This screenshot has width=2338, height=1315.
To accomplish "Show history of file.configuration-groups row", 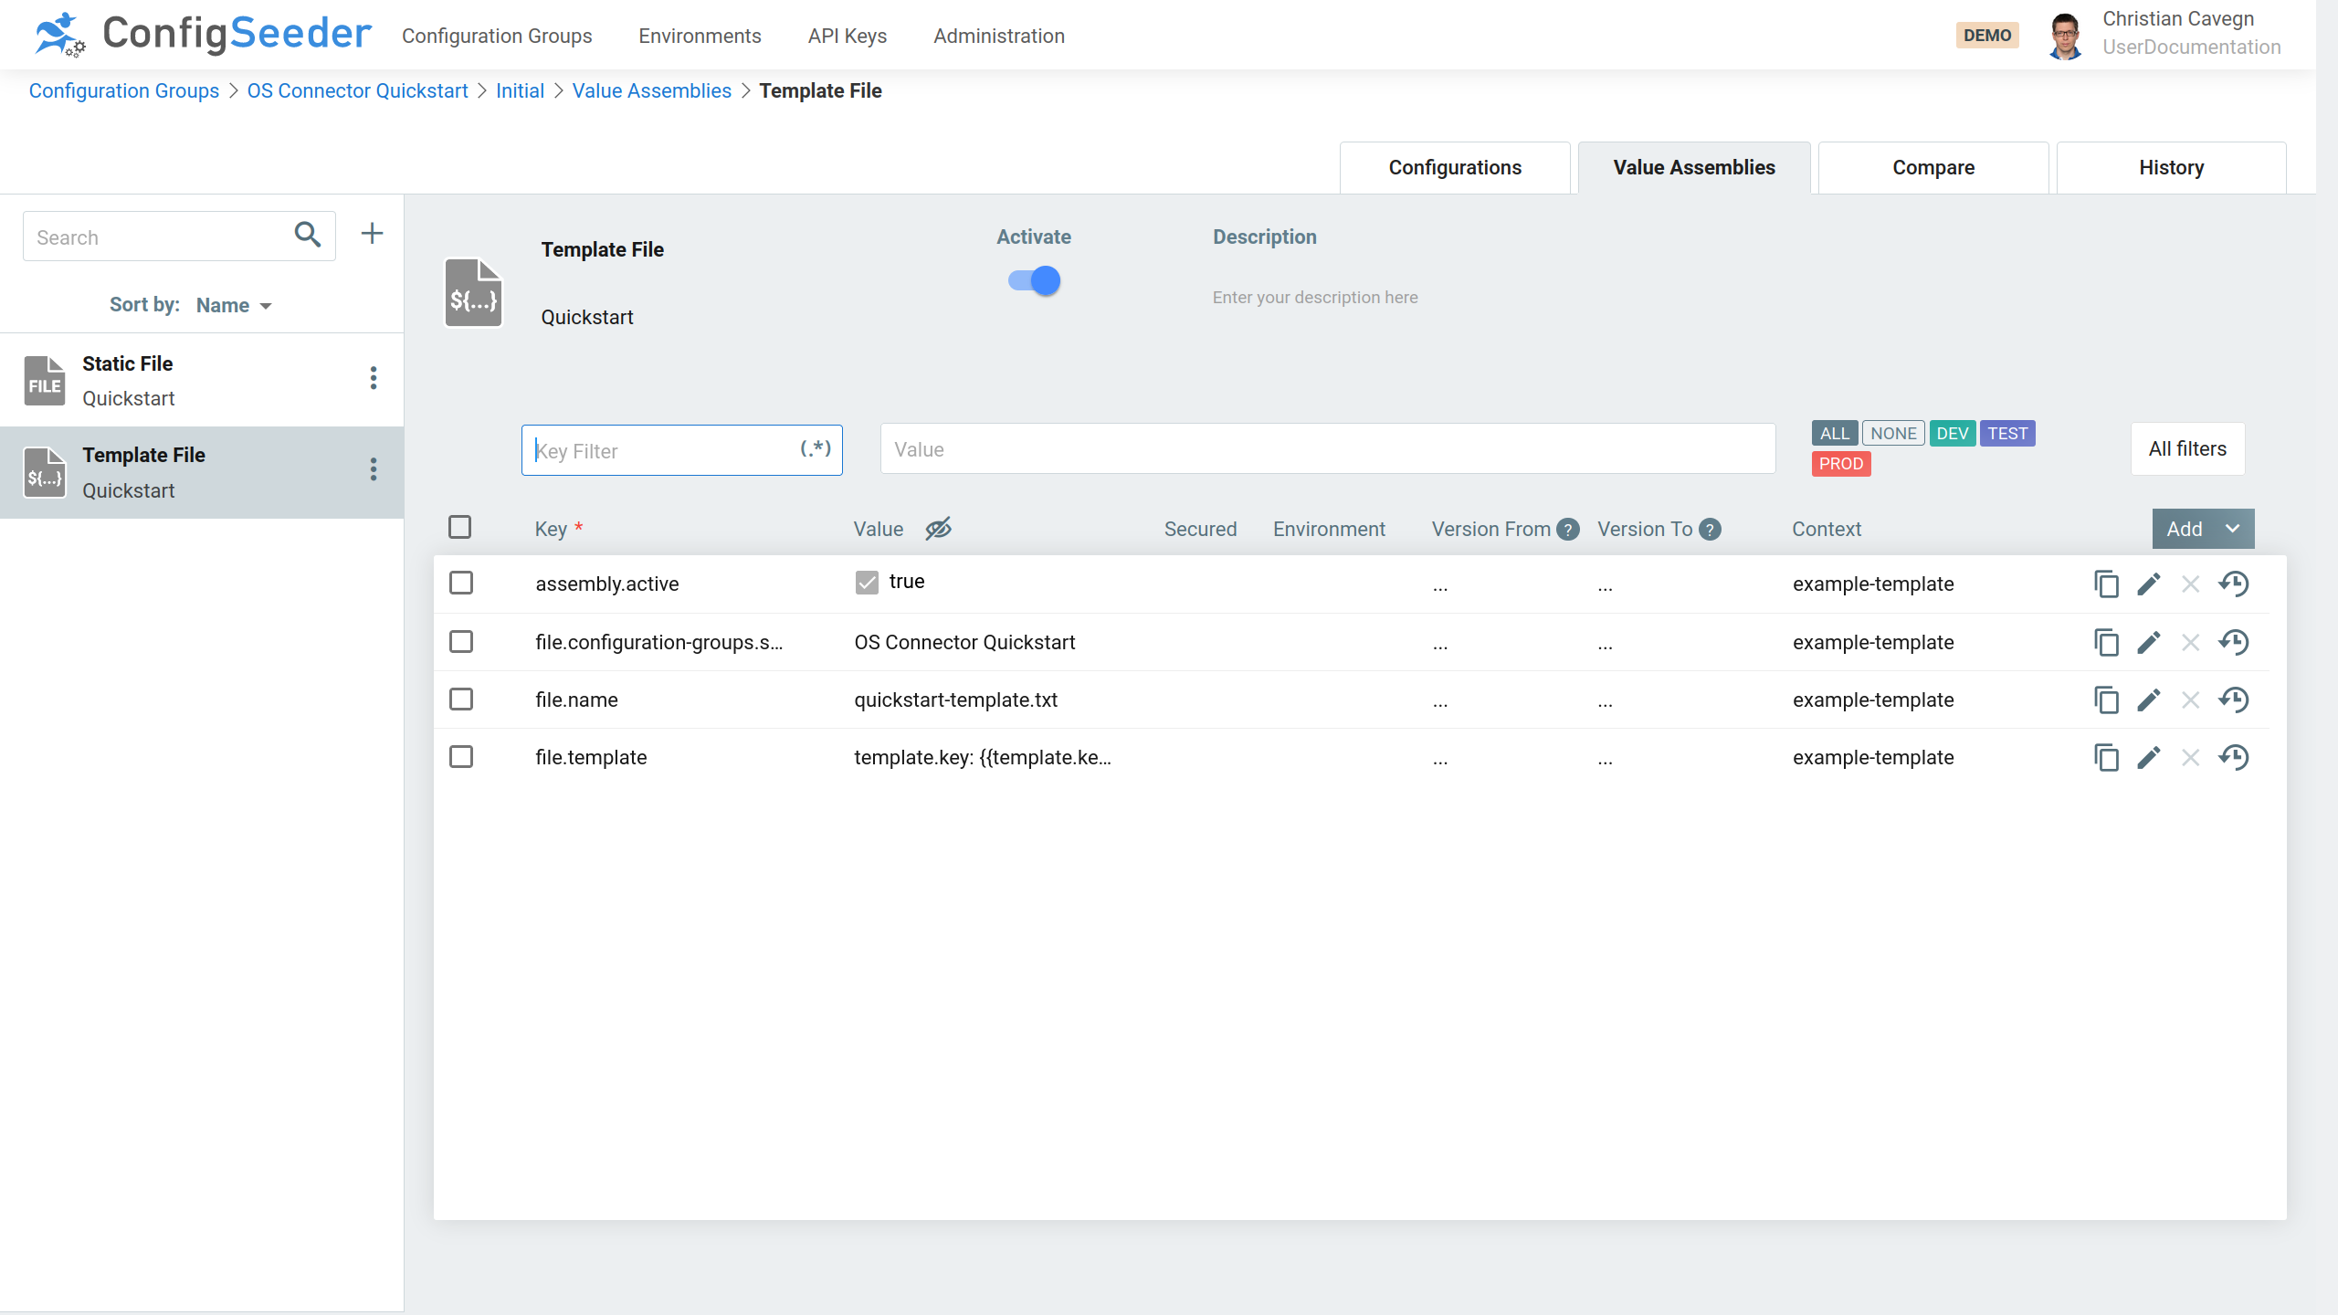I will (x=2234, y=642).
